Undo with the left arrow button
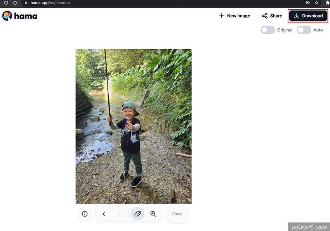Screen dimensions: 330x231 click(104, 214)
